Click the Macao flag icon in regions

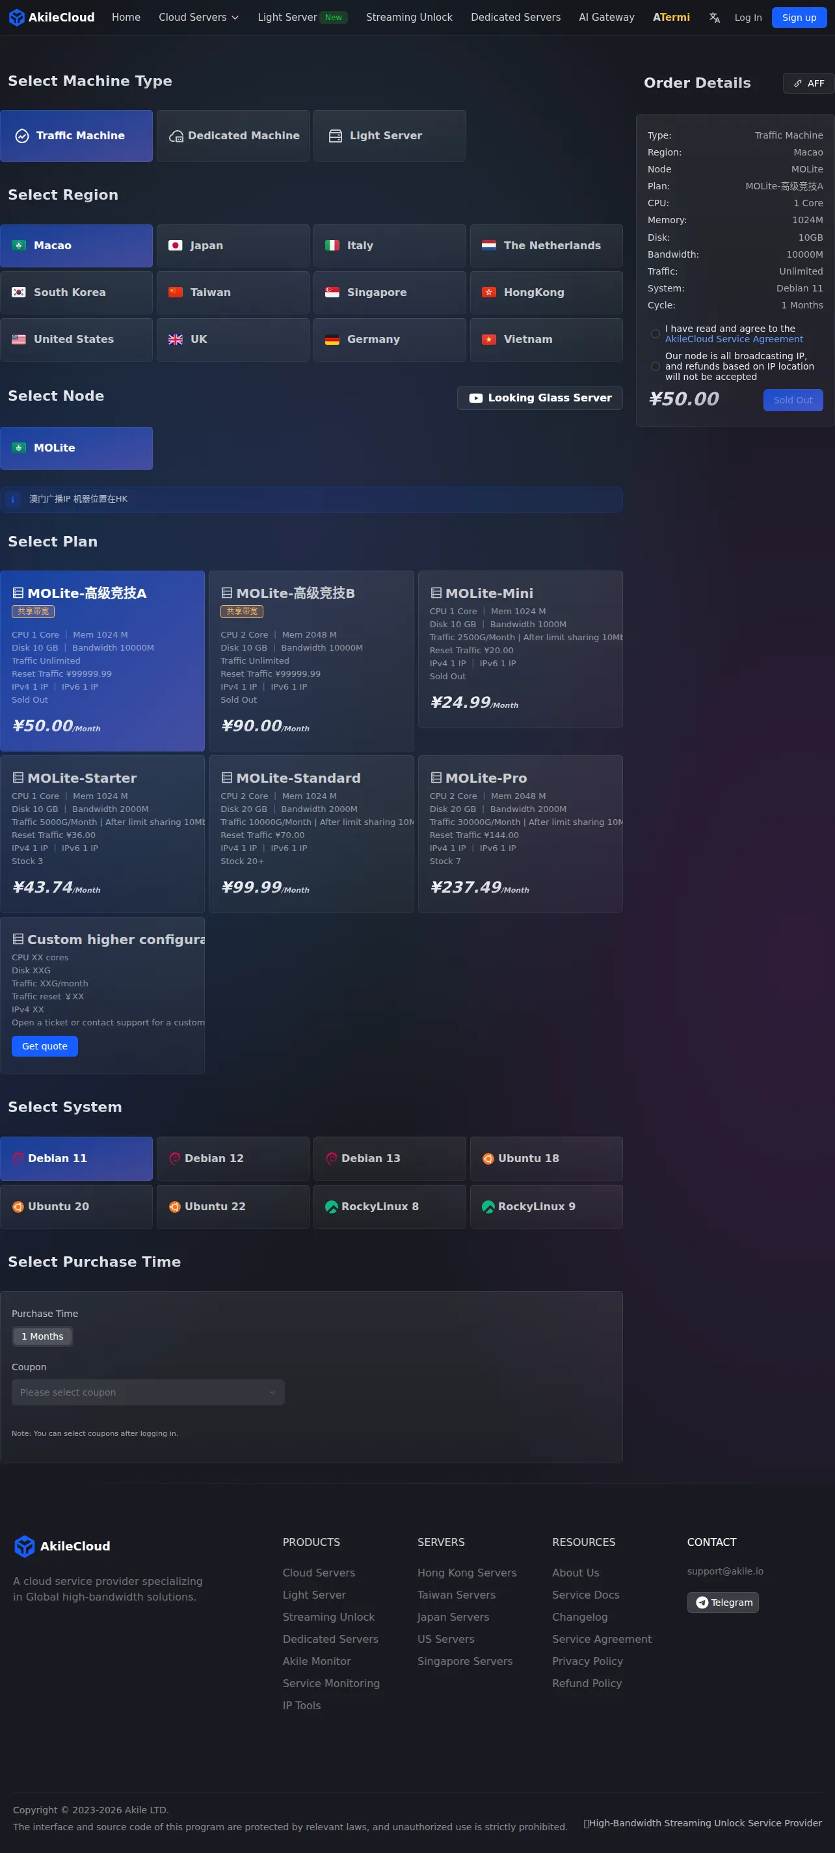coord(19,245)
